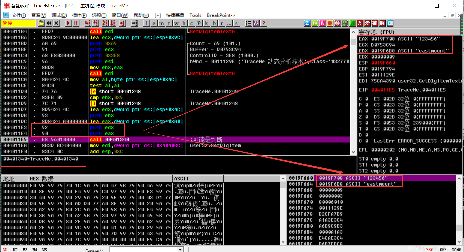Click the red Pause execution icon
Screen dimensions: 464x252
coord(76,23)
